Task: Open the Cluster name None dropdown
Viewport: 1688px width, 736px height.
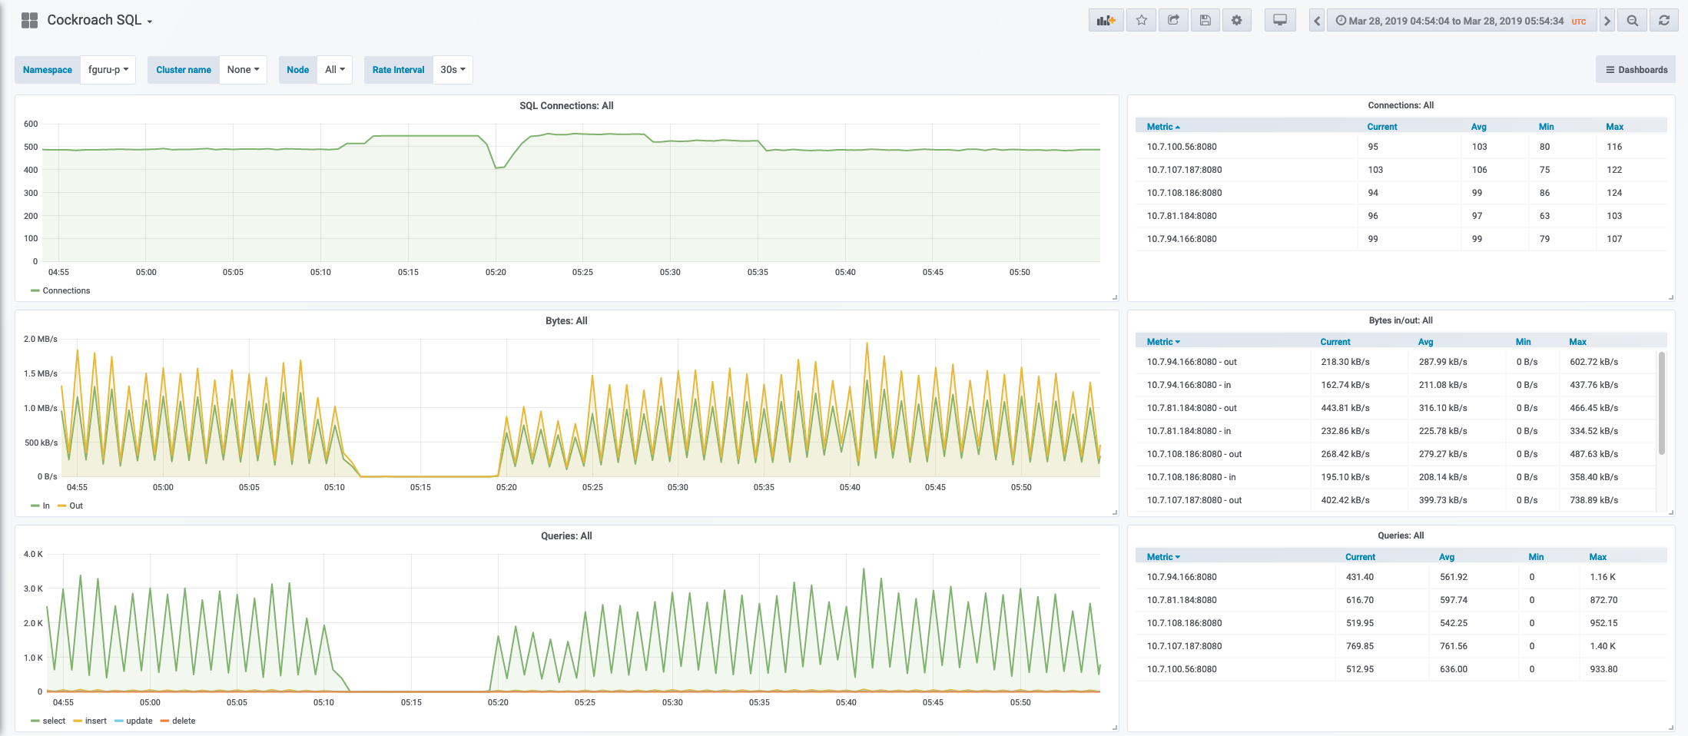Action: coord(243,70)
